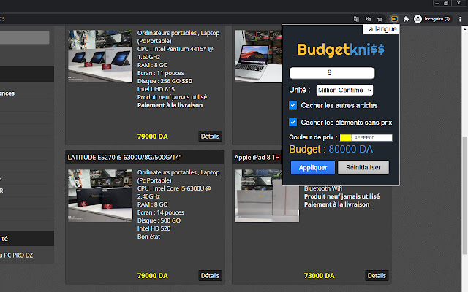The width and height of the screenshot is (468, 292).
Task: Open the Surface tablets product thumbnail
Action: (100, 56)
